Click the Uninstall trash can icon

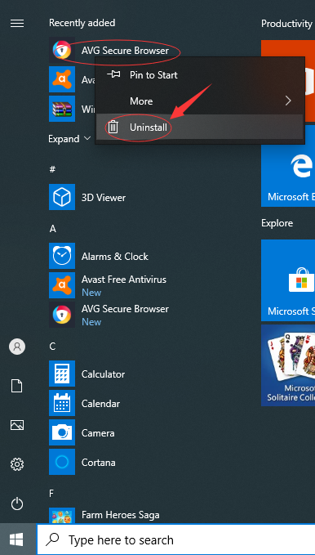click(113, 127)
